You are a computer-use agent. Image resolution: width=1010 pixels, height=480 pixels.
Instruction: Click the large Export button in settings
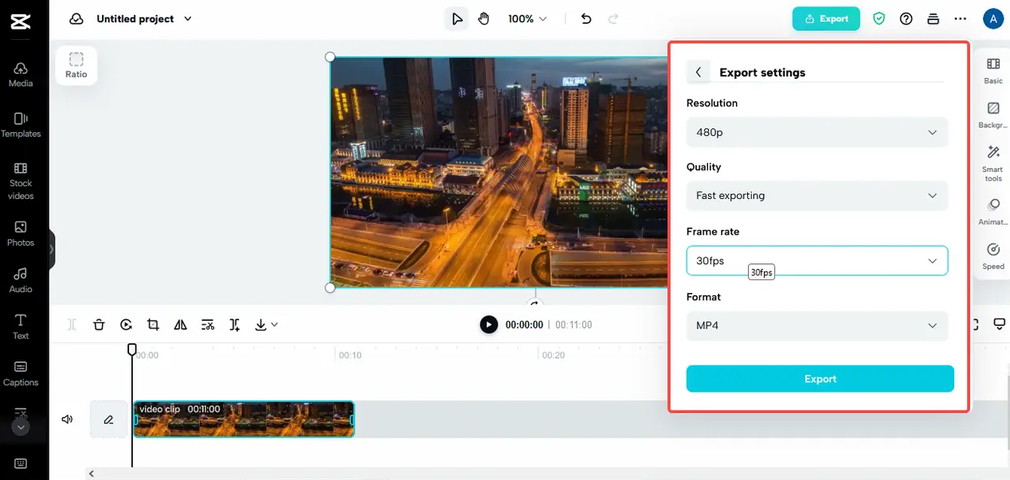point(820,379)
